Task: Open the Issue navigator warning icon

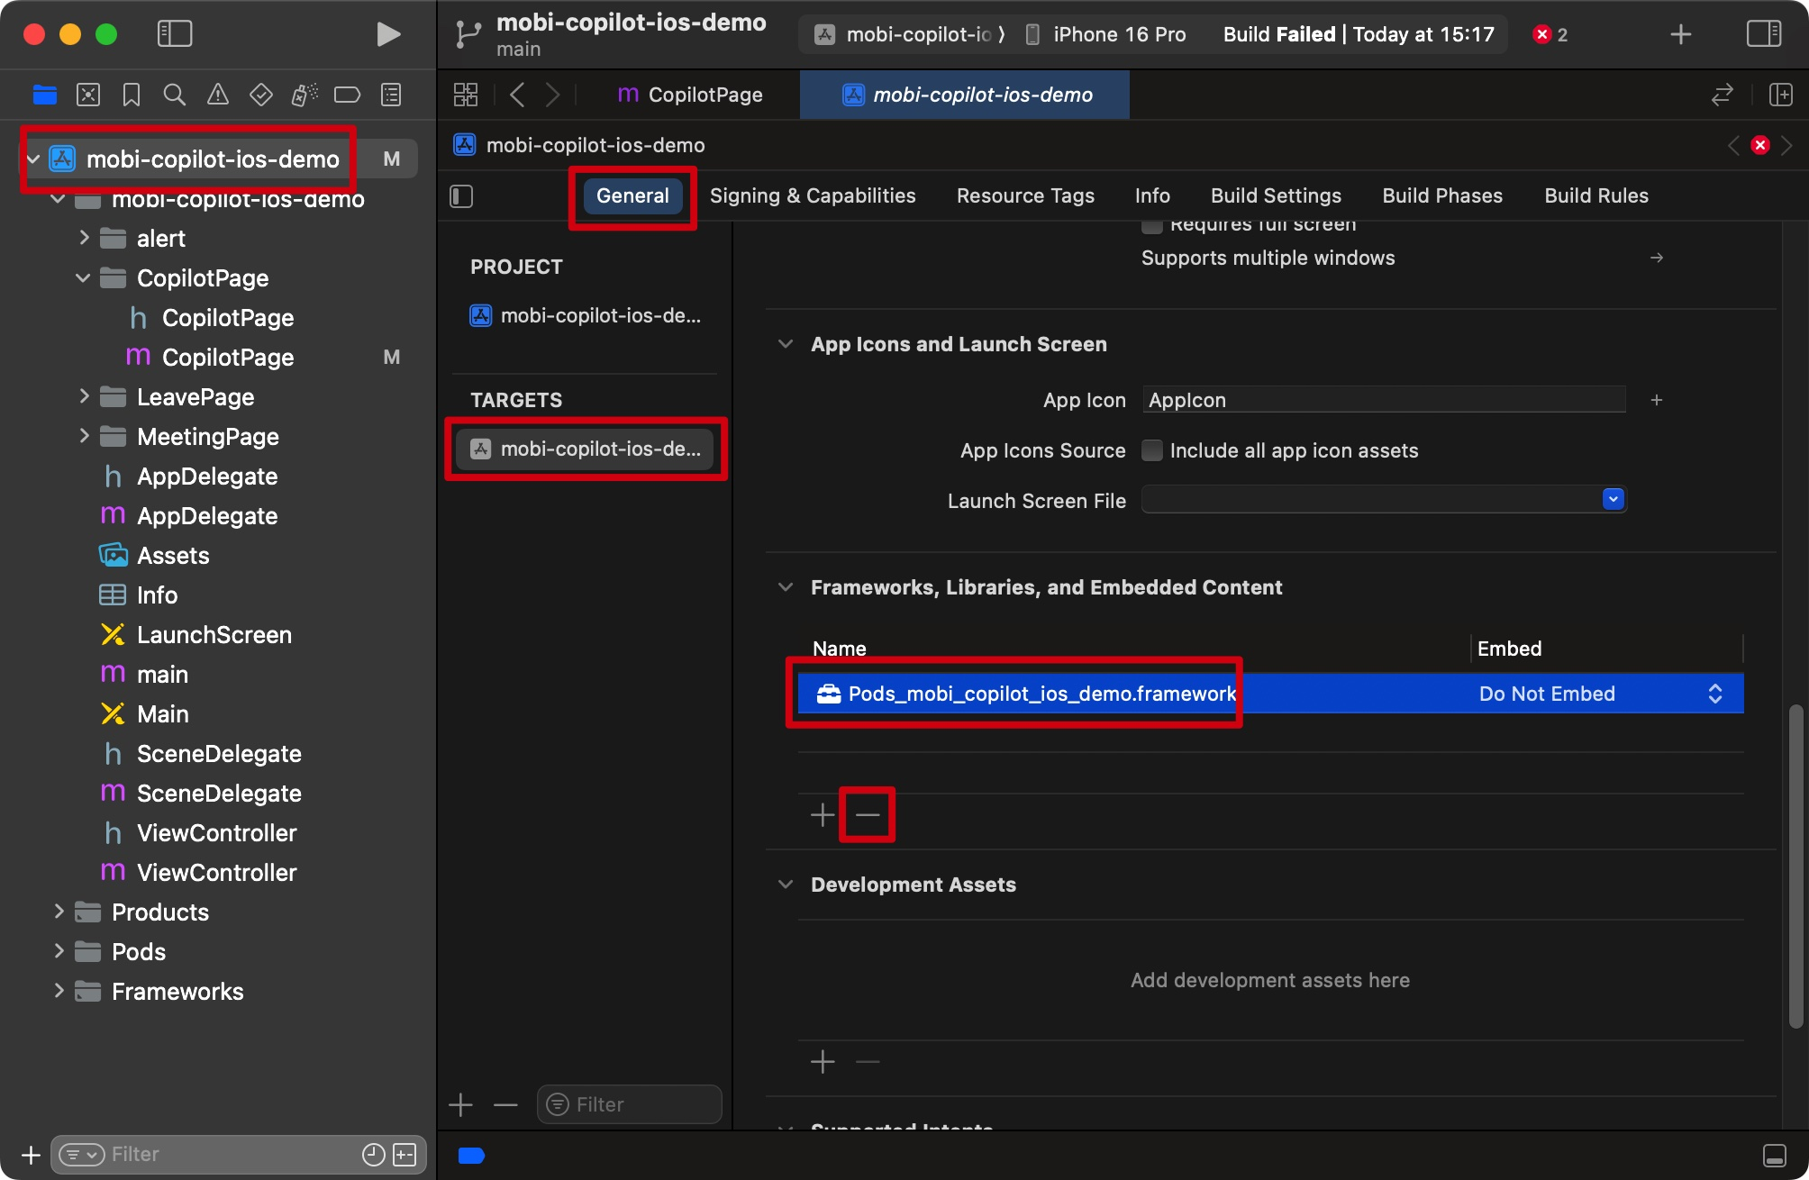Action: click(x=218, y=95)
